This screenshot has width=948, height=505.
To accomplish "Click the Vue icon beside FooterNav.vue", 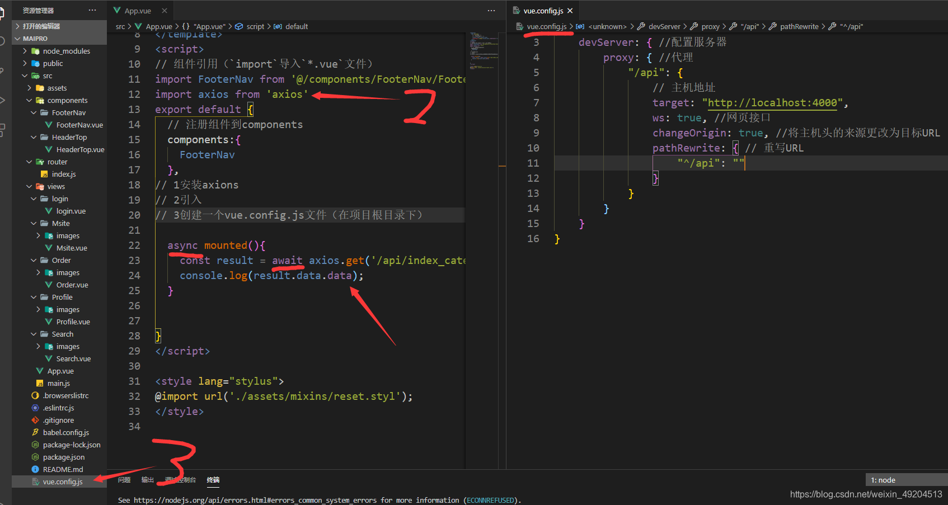I will [49, 125].
